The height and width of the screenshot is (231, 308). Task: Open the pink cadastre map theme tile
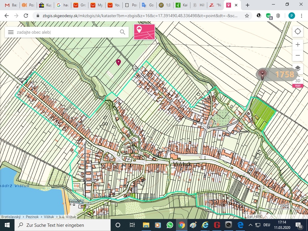[x=144, y=32]
